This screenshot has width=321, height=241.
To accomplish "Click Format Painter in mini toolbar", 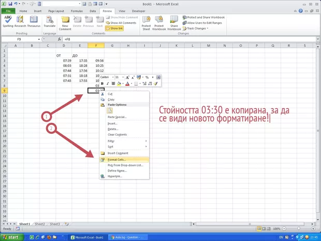I will click(x=155, y=83).
